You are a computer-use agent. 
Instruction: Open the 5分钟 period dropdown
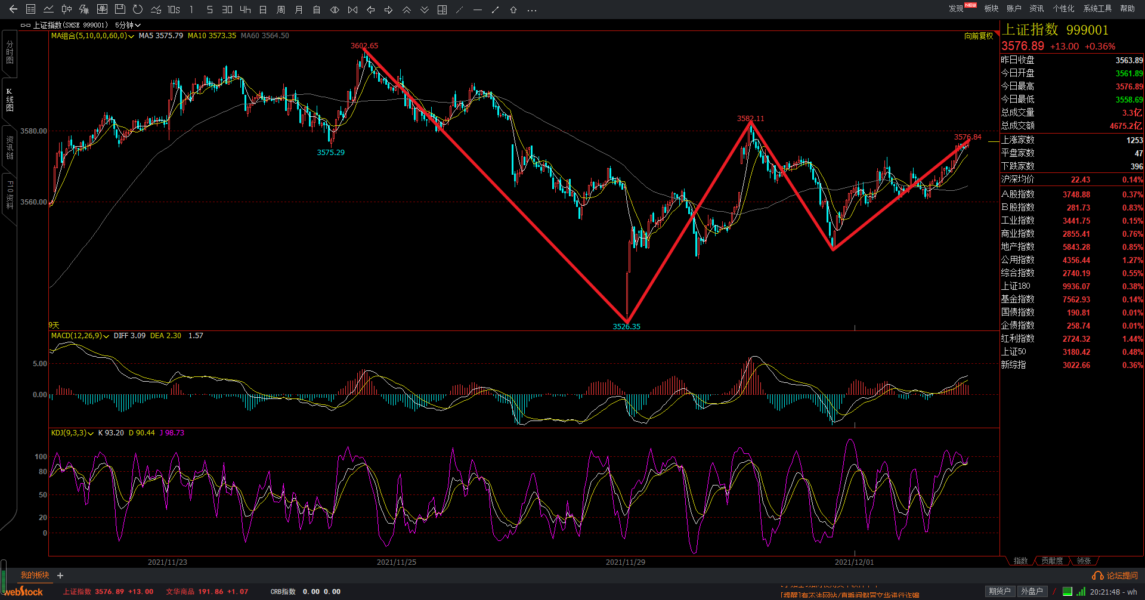[x=127, y=25]
